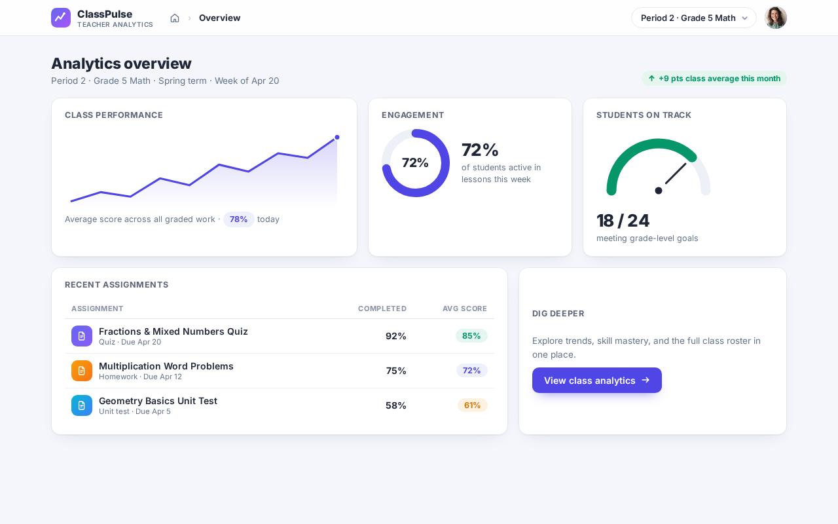Click the students on track gauge
The height and width of the screenshot is (524, 838).
click(x=659, y=167)
